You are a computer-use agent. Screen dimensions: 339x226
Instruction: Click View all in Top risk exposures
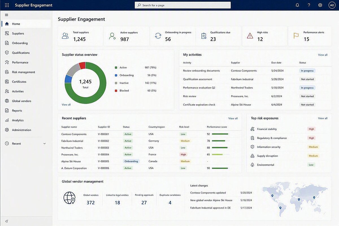click(x=323, y=118)
